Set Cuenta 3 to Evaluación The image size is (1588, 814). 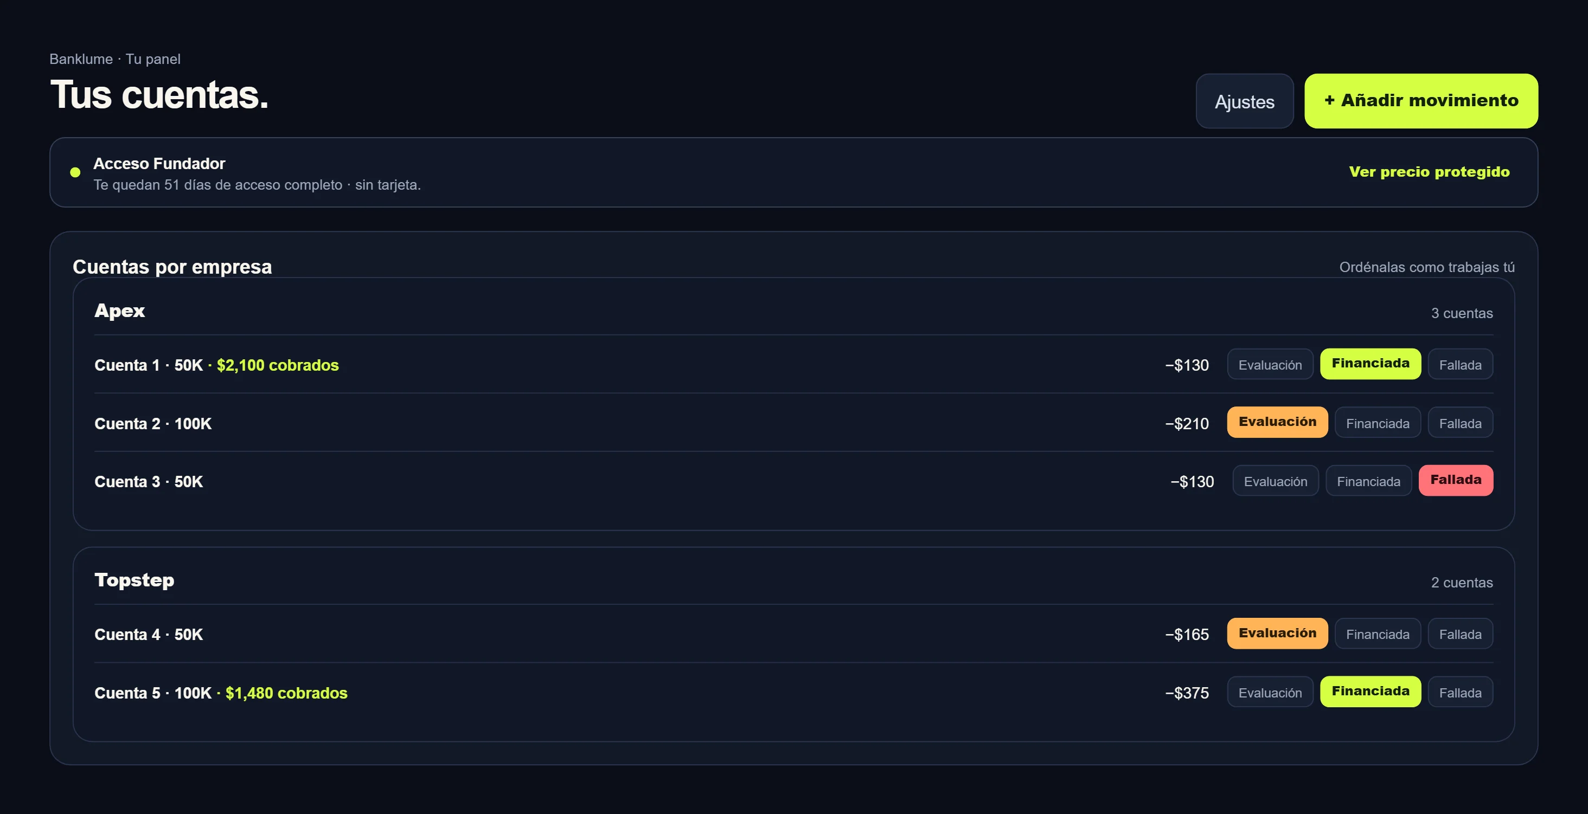1276,481
